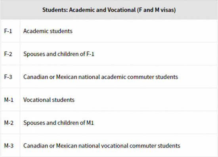Click '(F and M visas)' in the header
Screen dimensions: 218x157
pyautogui.click(x=157, y=10)
